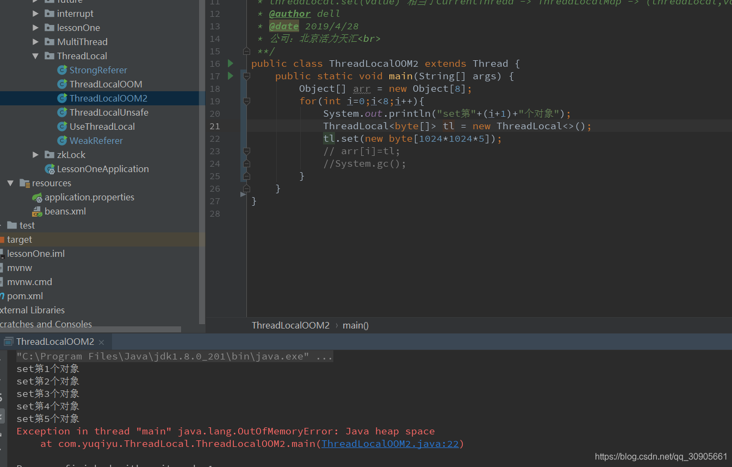Click OutOfMemoryError exception message
This screenshot has width=732, height=467.
226,431
